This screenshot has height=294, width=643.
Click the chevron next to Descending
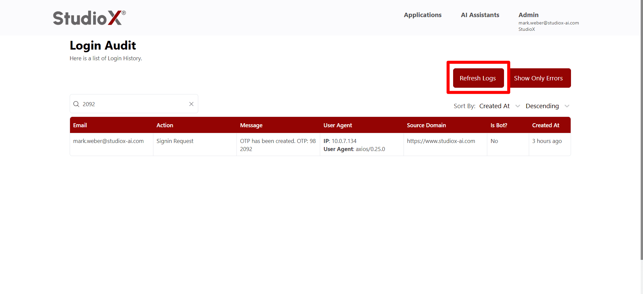567,106
